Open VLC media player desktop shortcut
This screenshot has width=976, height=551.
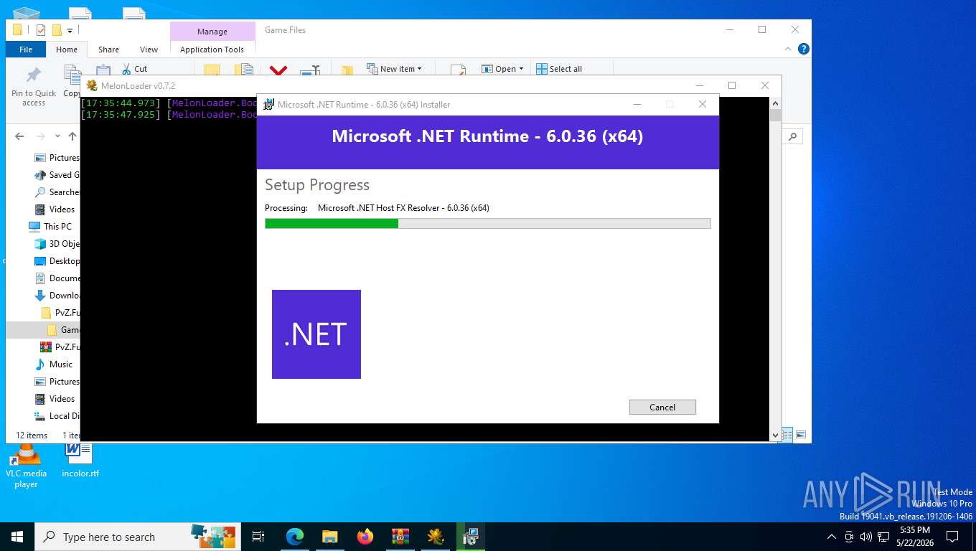tap(26, 464)
